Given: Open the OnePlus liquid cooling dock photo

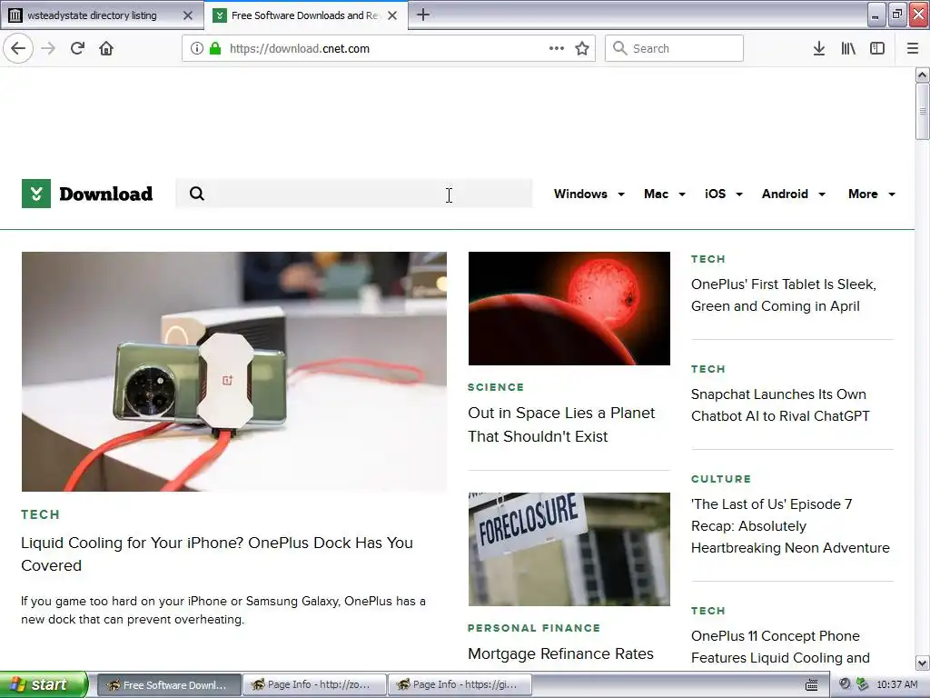Looking at the screenshot, I should pos(233,371).
